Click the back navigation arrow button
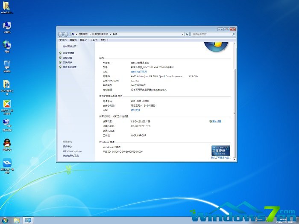 pos(61,34)
